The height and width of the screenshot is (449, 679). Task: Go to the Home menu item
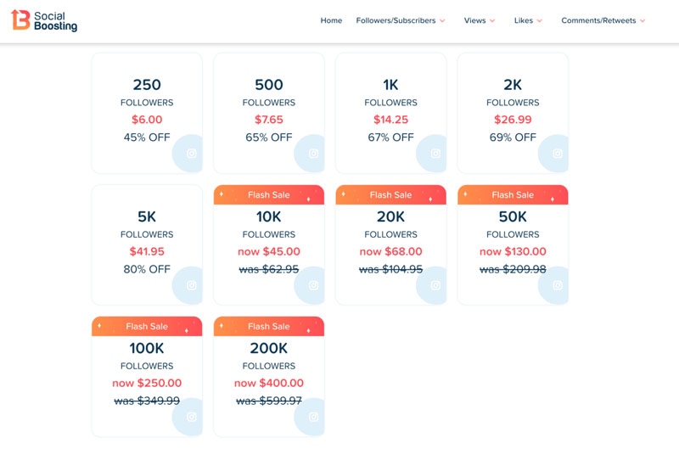click(x=331, y=20)
